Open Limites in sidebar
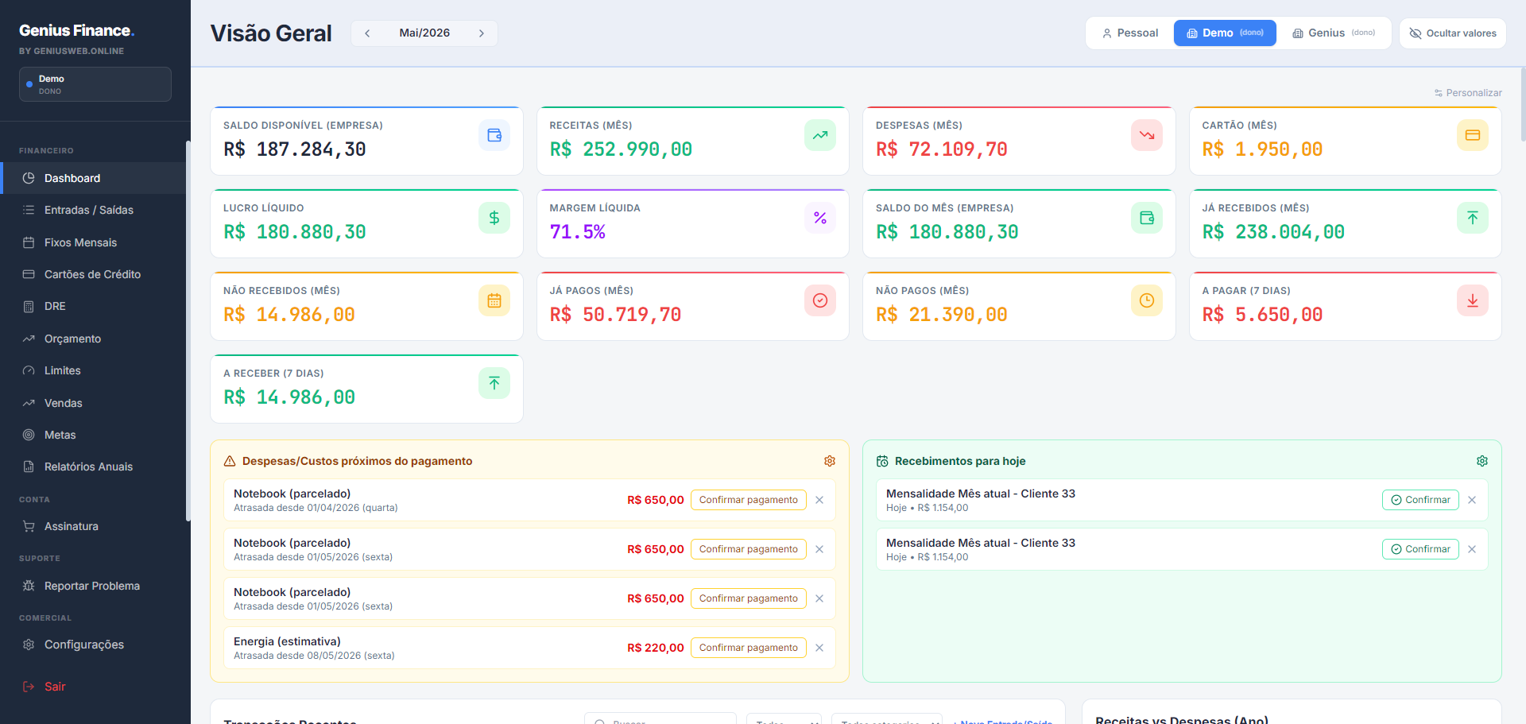Image resolution: width=1526 pixels, height=724 pixels. click(94, 370)
